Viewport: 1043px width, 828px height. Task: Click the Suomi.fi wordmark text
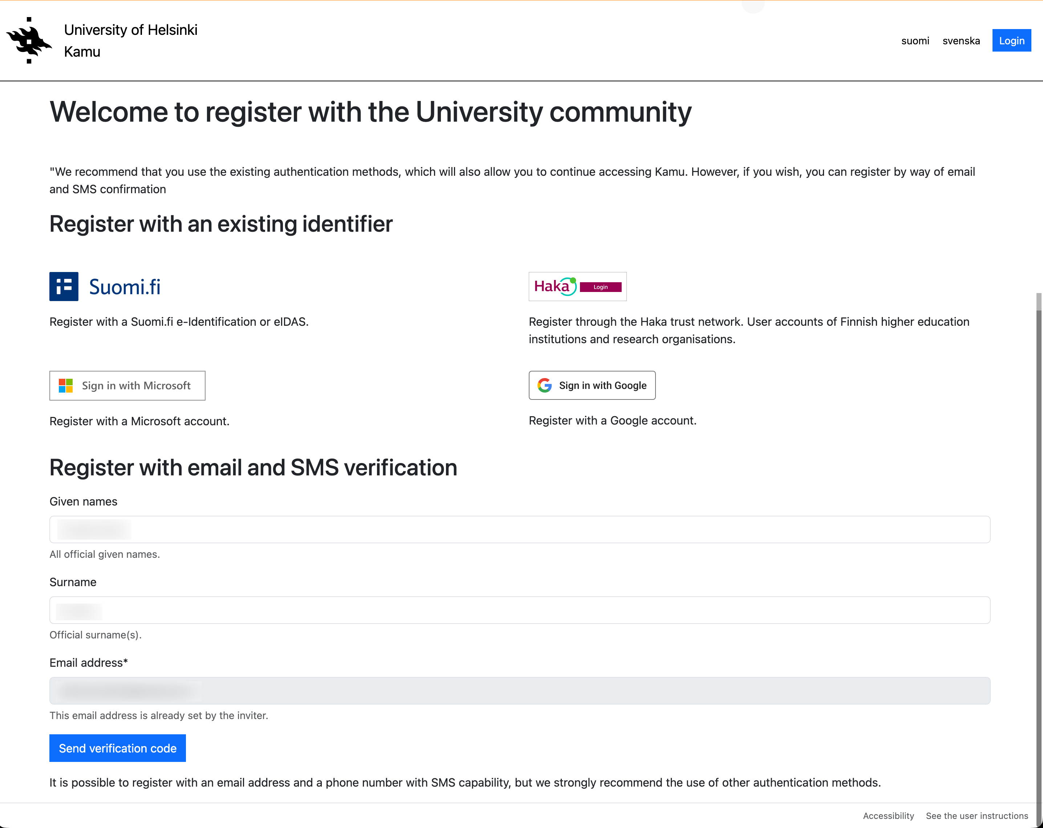[125, 287]
